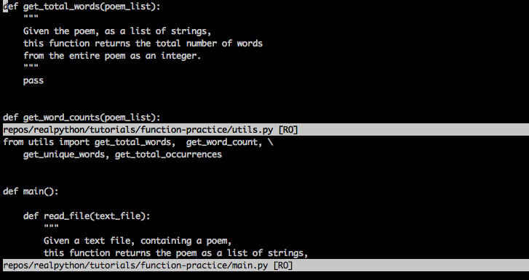The height and width of the screenshot is (280, 529).
Task: Click get_word_count in the import statement
Action: coord(222,142)
